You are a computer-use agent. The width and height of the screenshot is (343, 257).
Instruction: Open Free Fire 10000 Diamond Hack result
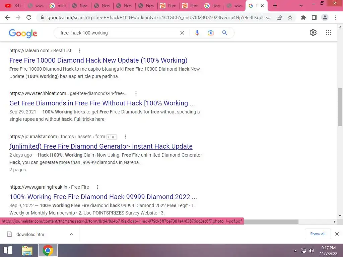(98, 60)
